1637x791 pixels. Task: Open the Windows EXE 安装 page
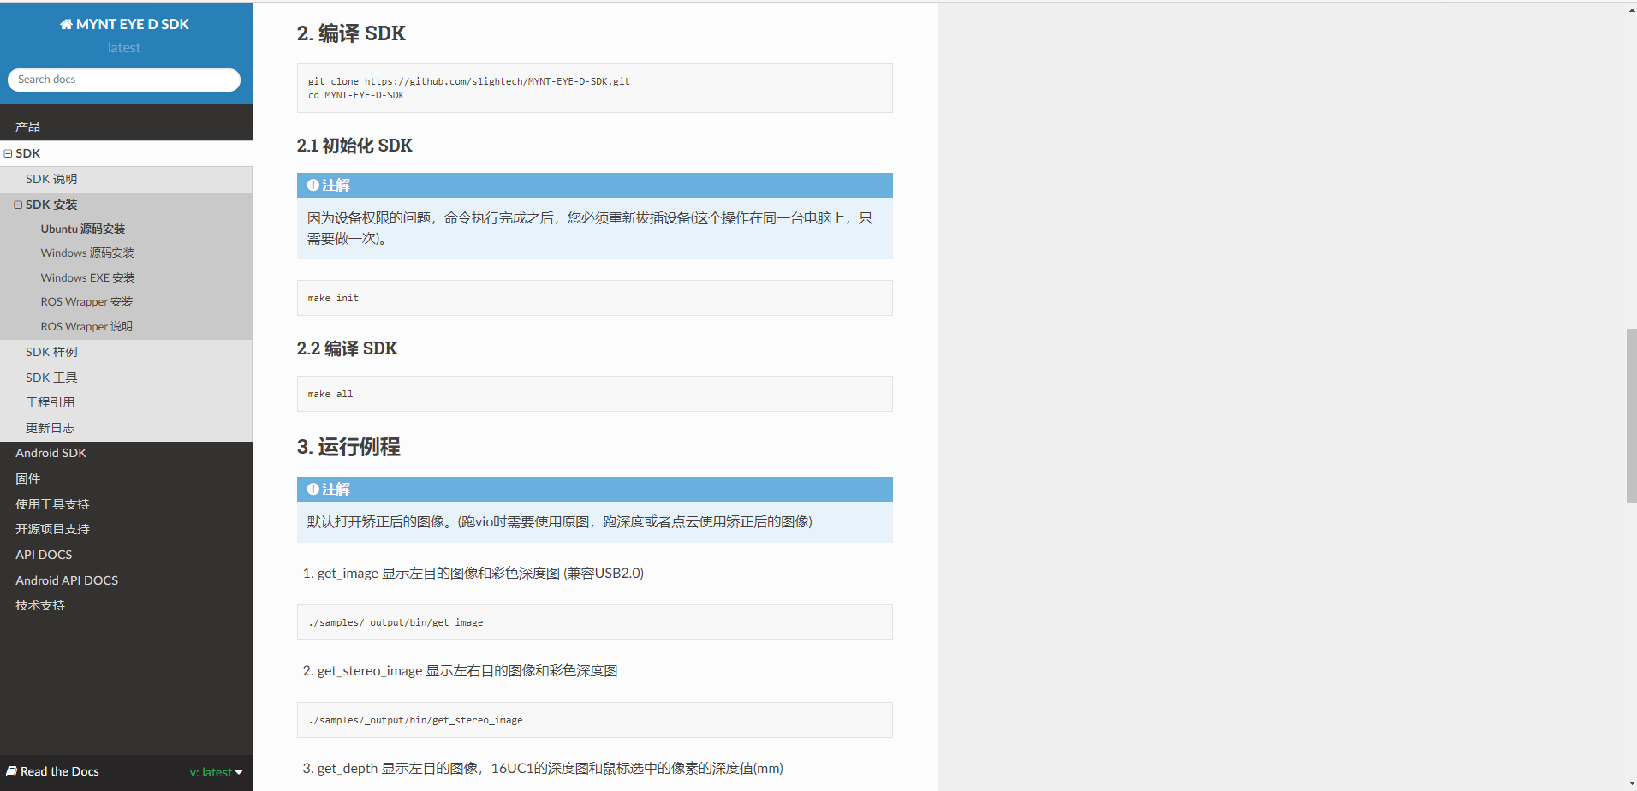pos(87,277)
